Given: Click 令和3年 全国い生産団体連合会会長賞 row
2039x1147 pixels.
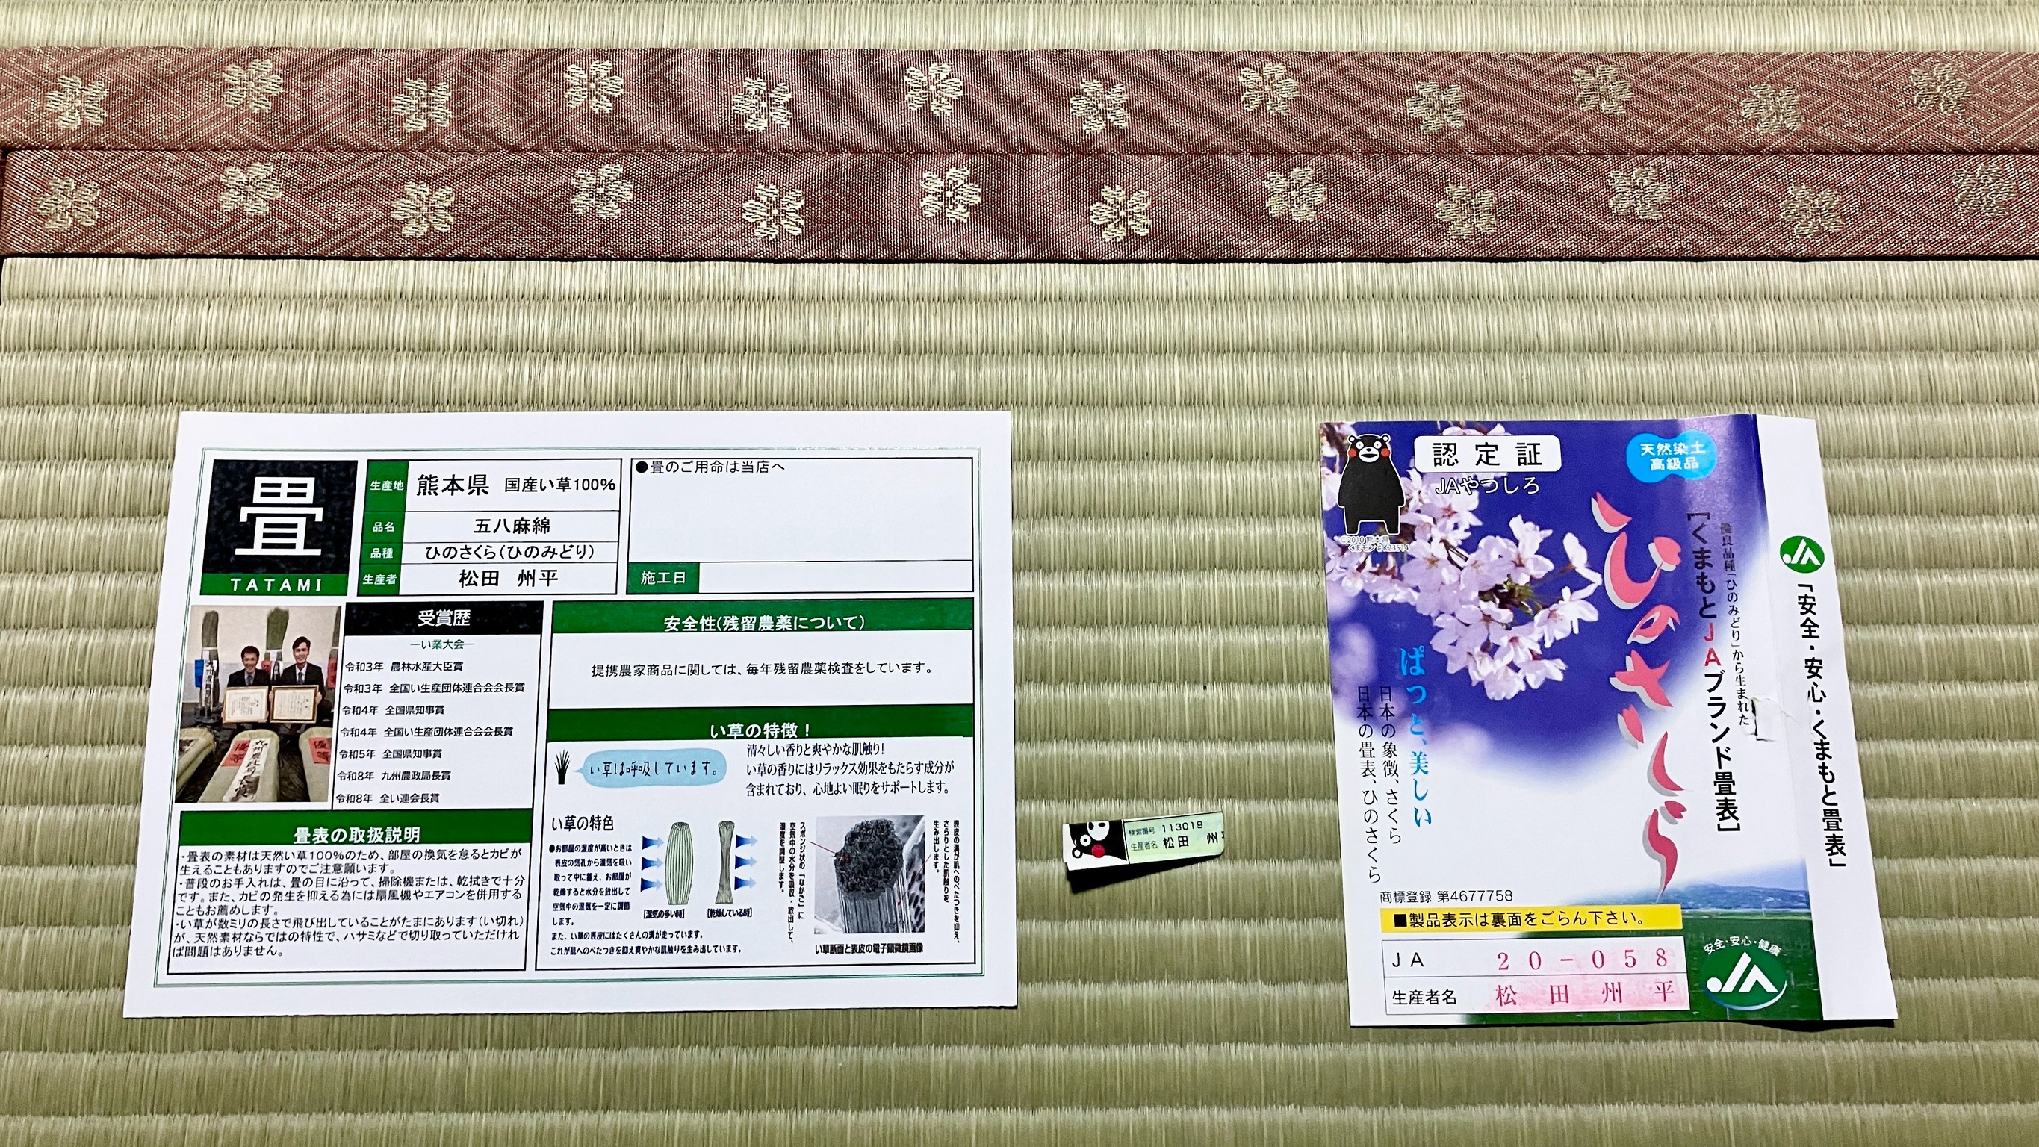Looking at the screenshot, I should (x=435, y=688).
